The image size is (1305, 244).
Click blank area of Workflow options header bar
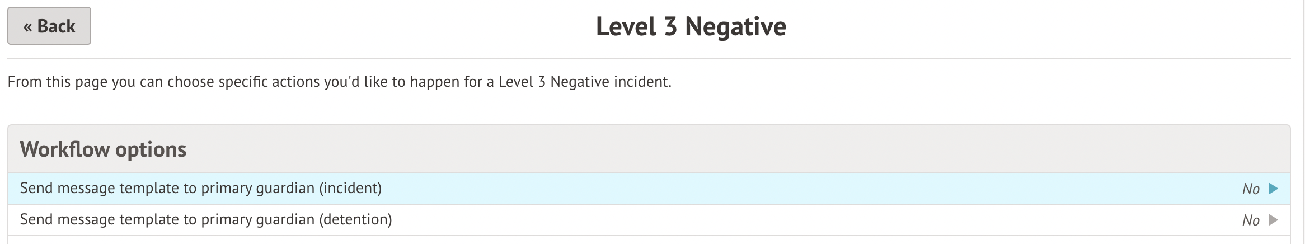(727, 149)
